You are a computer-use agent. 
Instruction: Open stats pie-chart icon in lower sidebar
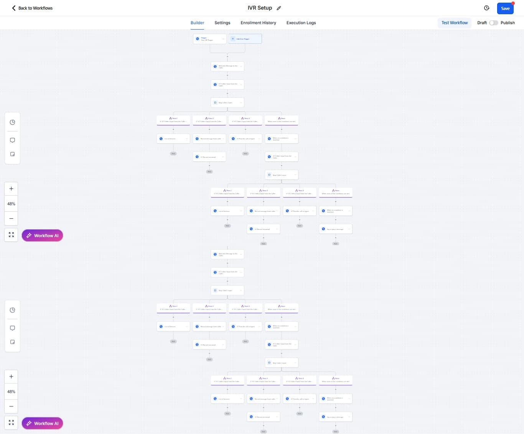(x=12, y=310)
